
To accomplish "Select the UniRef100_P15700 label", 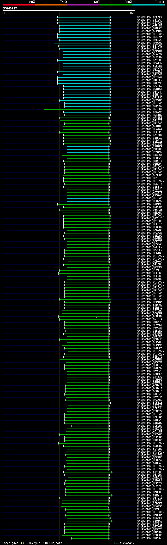I will [x=150, y=196].
